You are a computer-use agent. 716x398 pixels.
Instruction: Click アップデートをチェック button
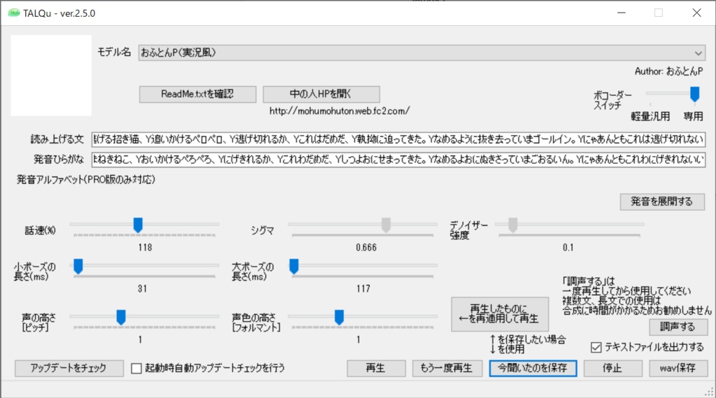(69, 369)
